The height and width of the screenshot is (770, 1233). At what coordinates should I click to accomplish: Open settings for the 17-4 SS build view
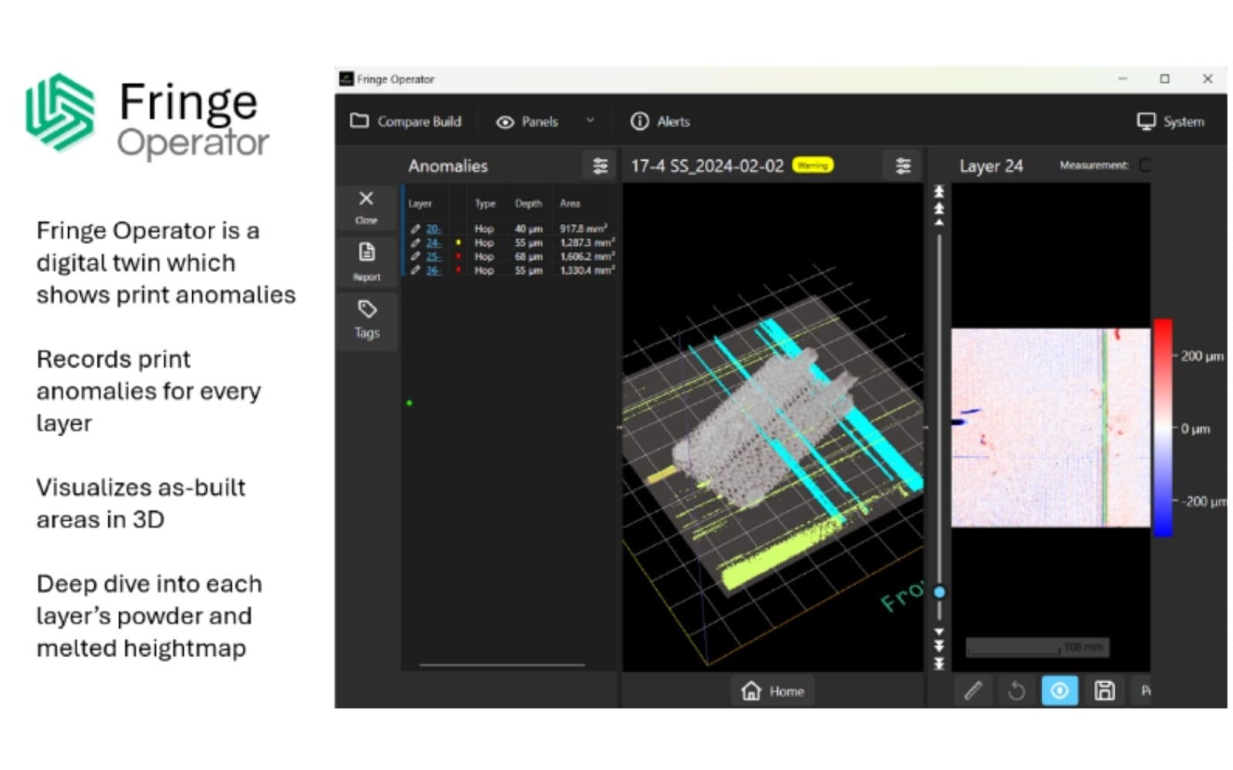pyautogui.click(x=903, y=166)
